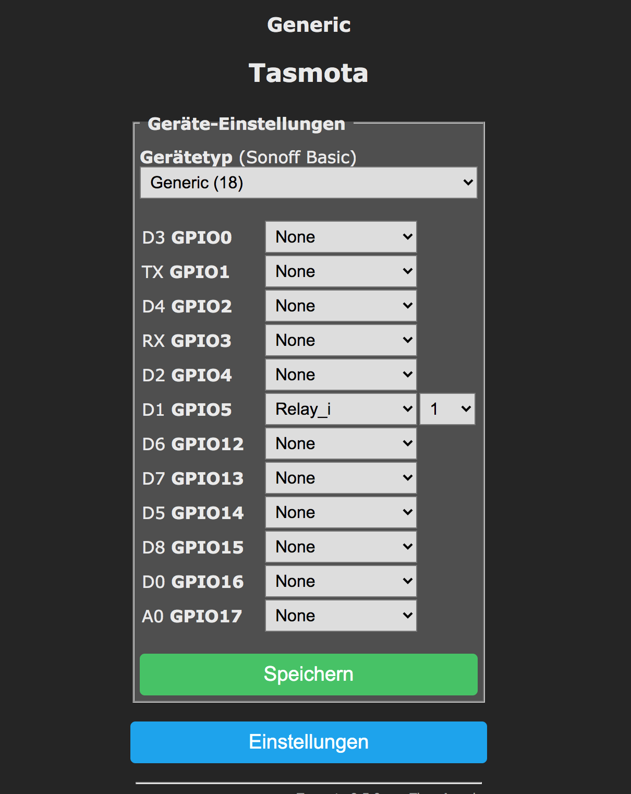
Task: Open the Relay_i dropdown for GPIO5
Action: (x=341, y=409)
